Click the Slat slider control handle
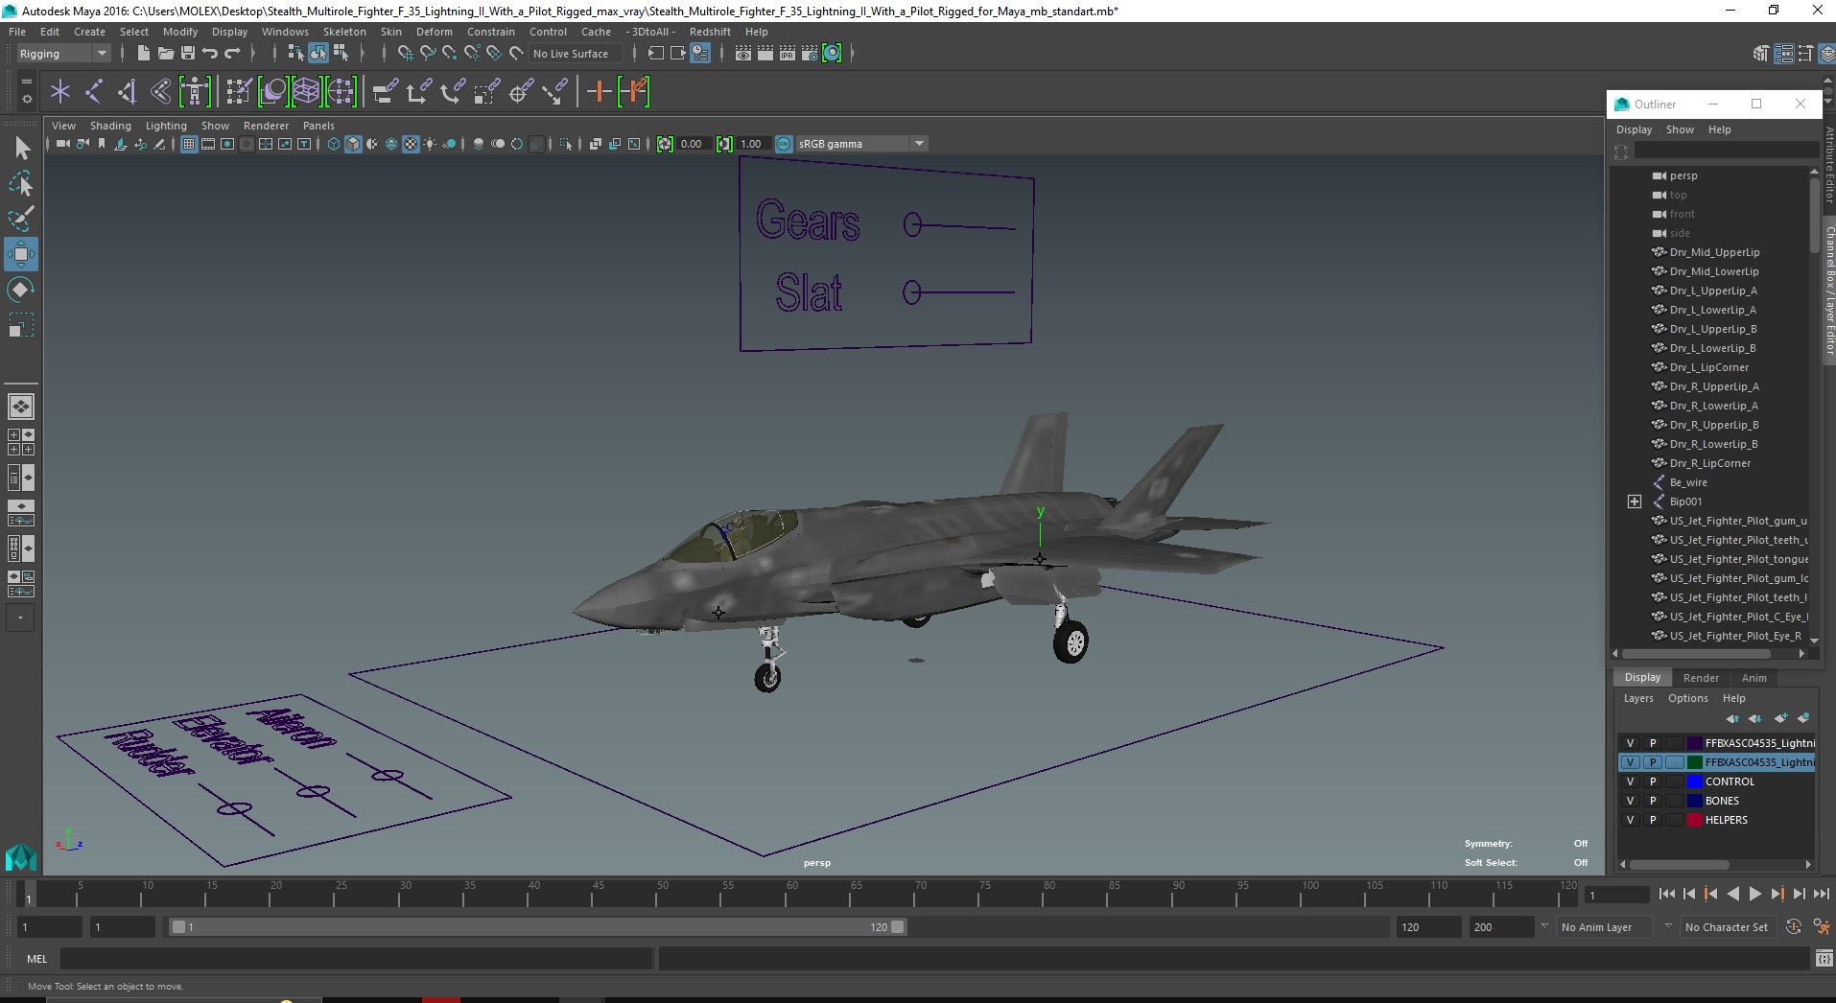The width and height of the screenshot is (1836, 1003). pos(911,292)
